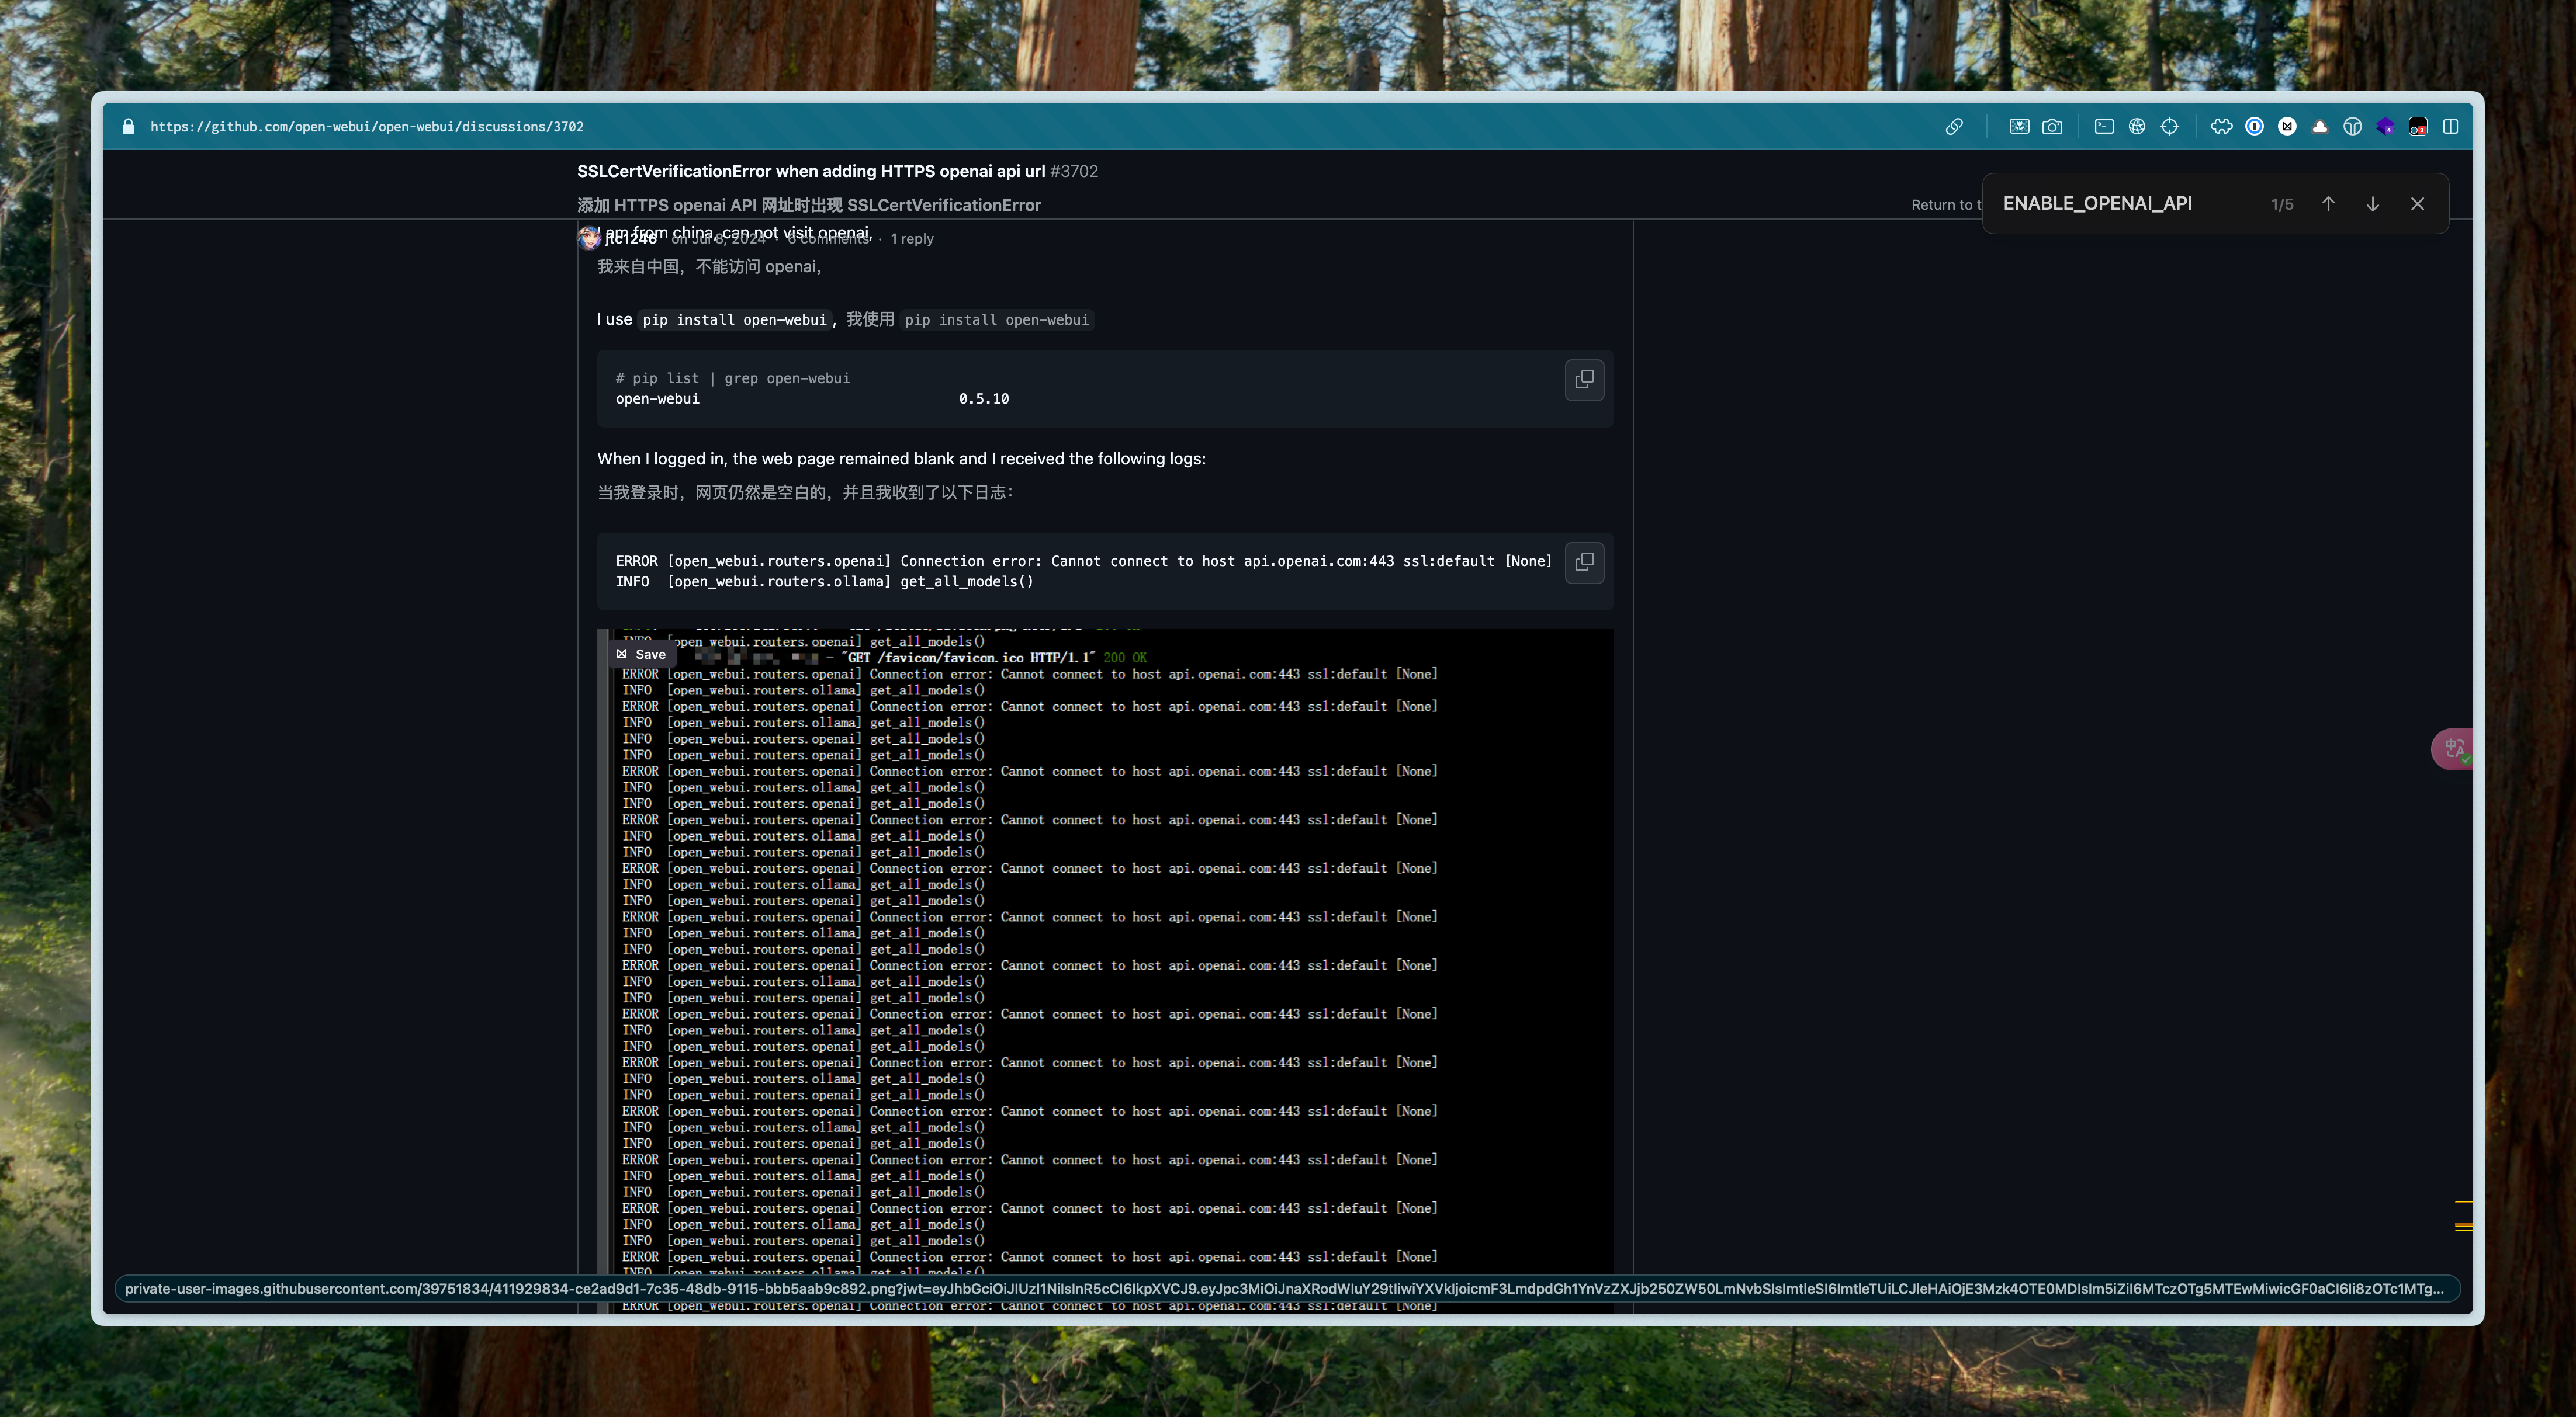
Task: Click the 'INFO [open_webui.routers.ollama] get_all_models()' code line
Action: click(824, 582)
